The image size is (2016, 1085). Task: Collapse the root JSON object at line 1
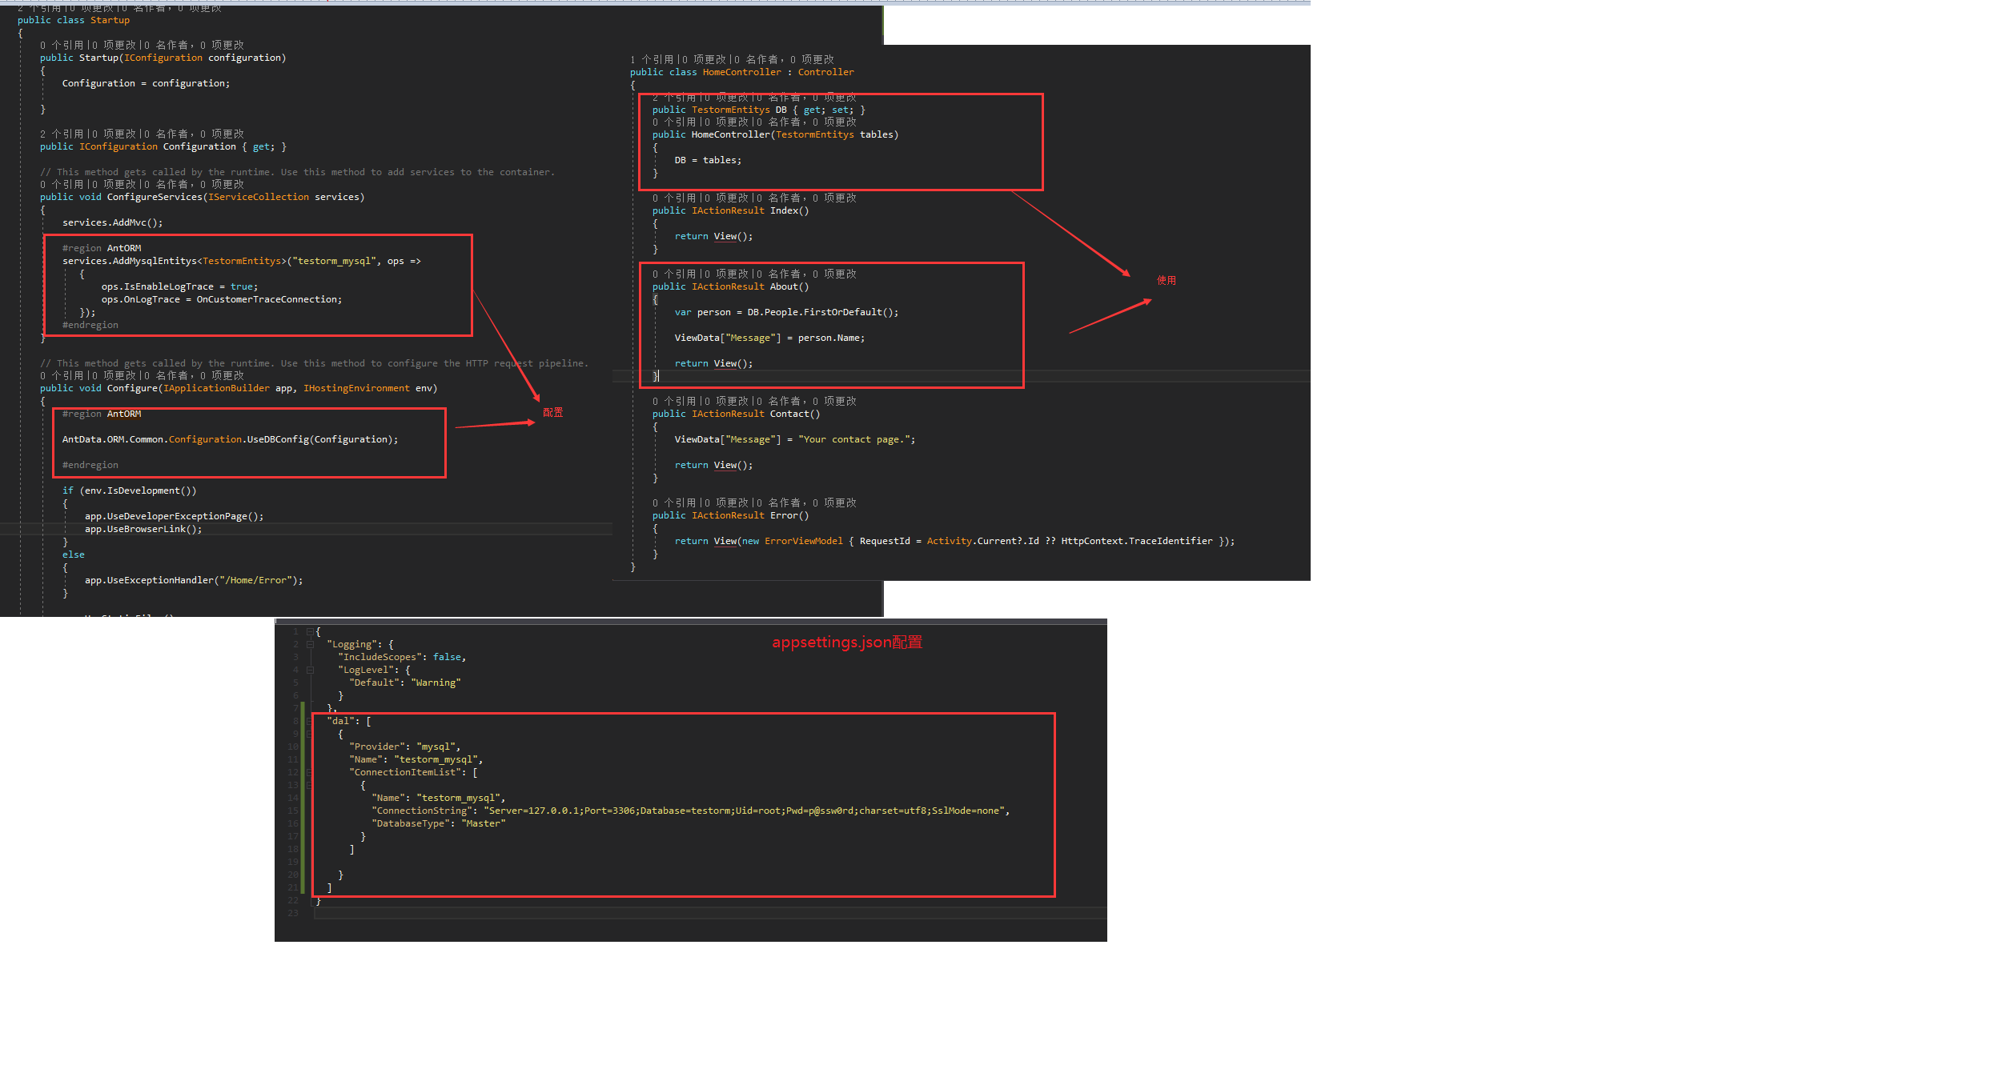(x=310, y=631)
